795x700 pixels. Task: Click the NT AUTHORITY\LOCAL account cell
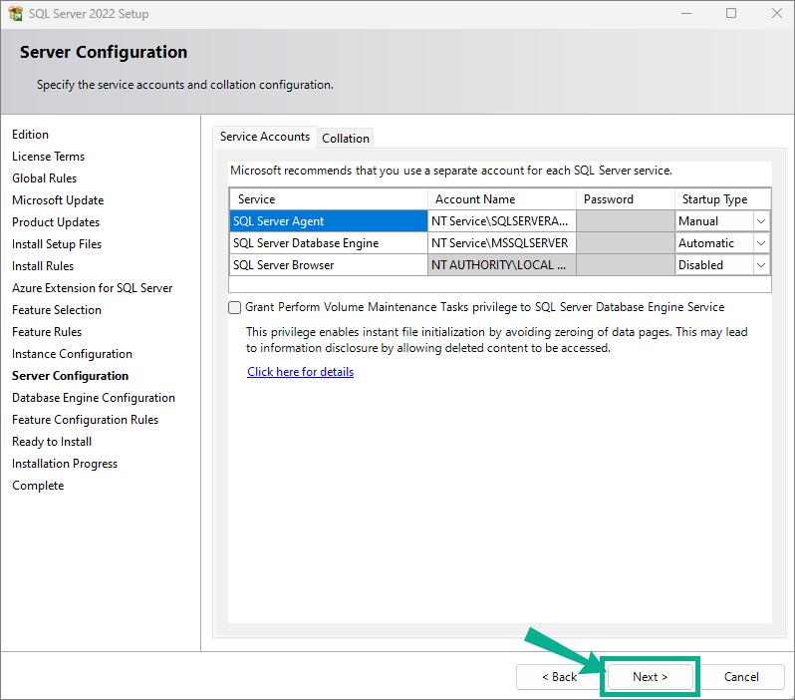click(502, 265)
